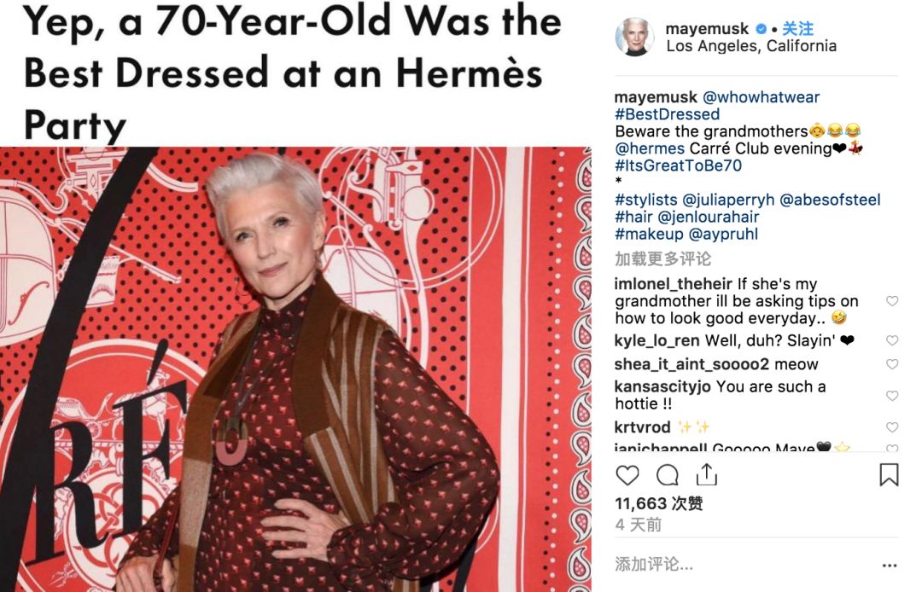Like kansascityjo's comment heart

pos(892,395)
